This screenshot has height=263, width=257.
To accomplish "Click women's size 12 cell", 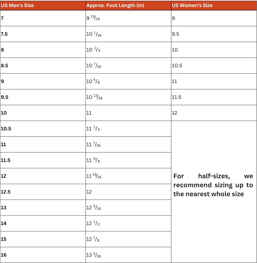I will pos(214,113).
